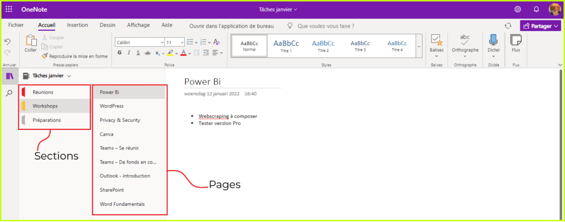Image resolution: width=565 pixels, height=222 pixels.
Task: Open the Flux feed pane
Action: (x=516, y=44)
